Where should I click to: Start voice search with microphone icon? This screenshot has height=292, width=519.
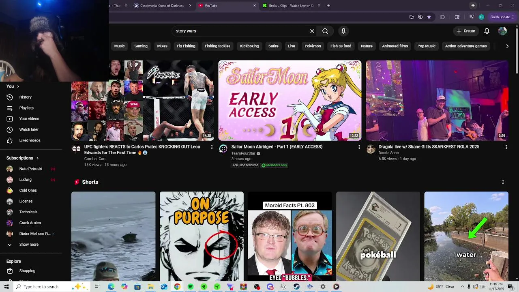click(343, 31)
